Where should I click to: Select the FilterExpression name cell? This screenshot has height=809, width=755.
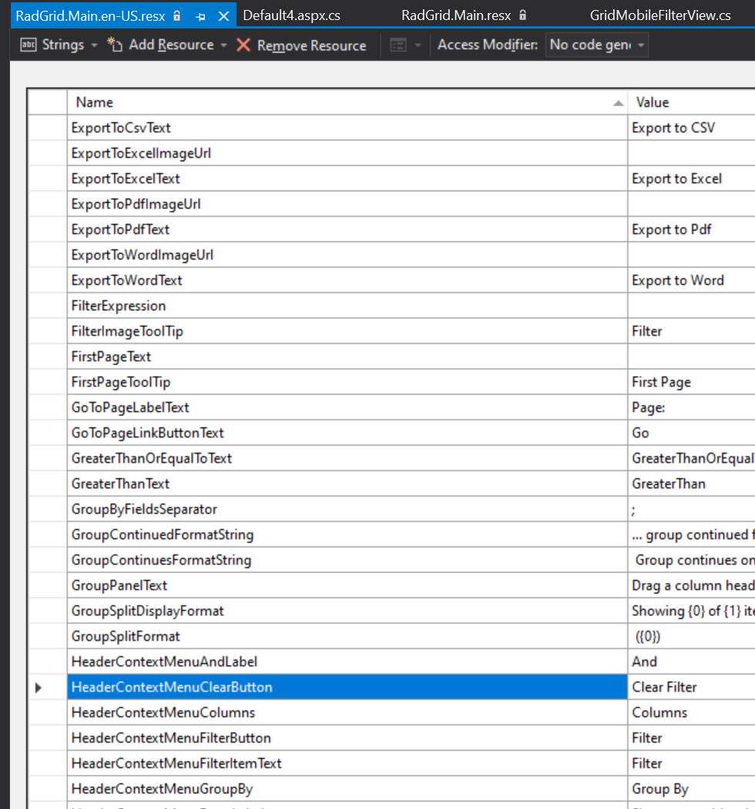coord(347,305)
